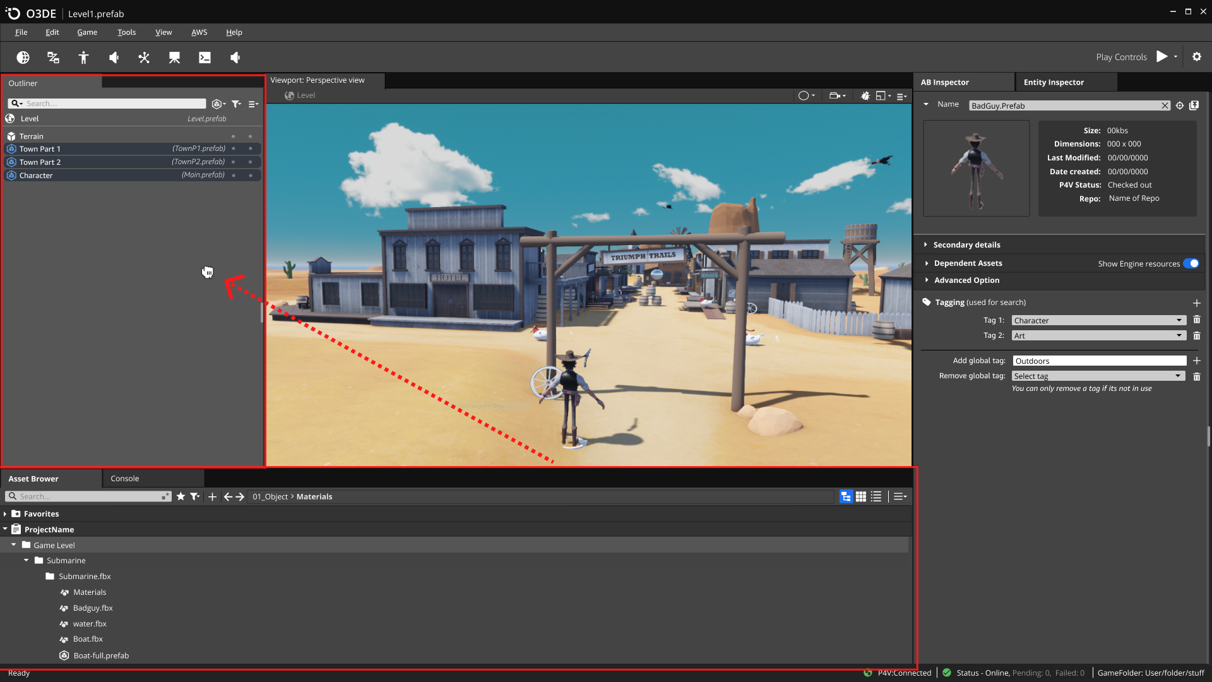Open the Tools menu
Image resolution: width=1212 pixels, height=682 pixels.
pos(126,32)
